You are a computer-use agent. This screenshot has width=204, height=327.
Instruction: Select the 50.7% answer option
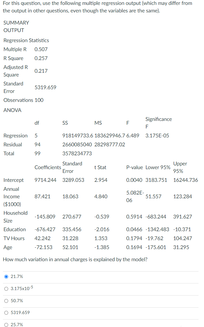[x=6, y=301]
